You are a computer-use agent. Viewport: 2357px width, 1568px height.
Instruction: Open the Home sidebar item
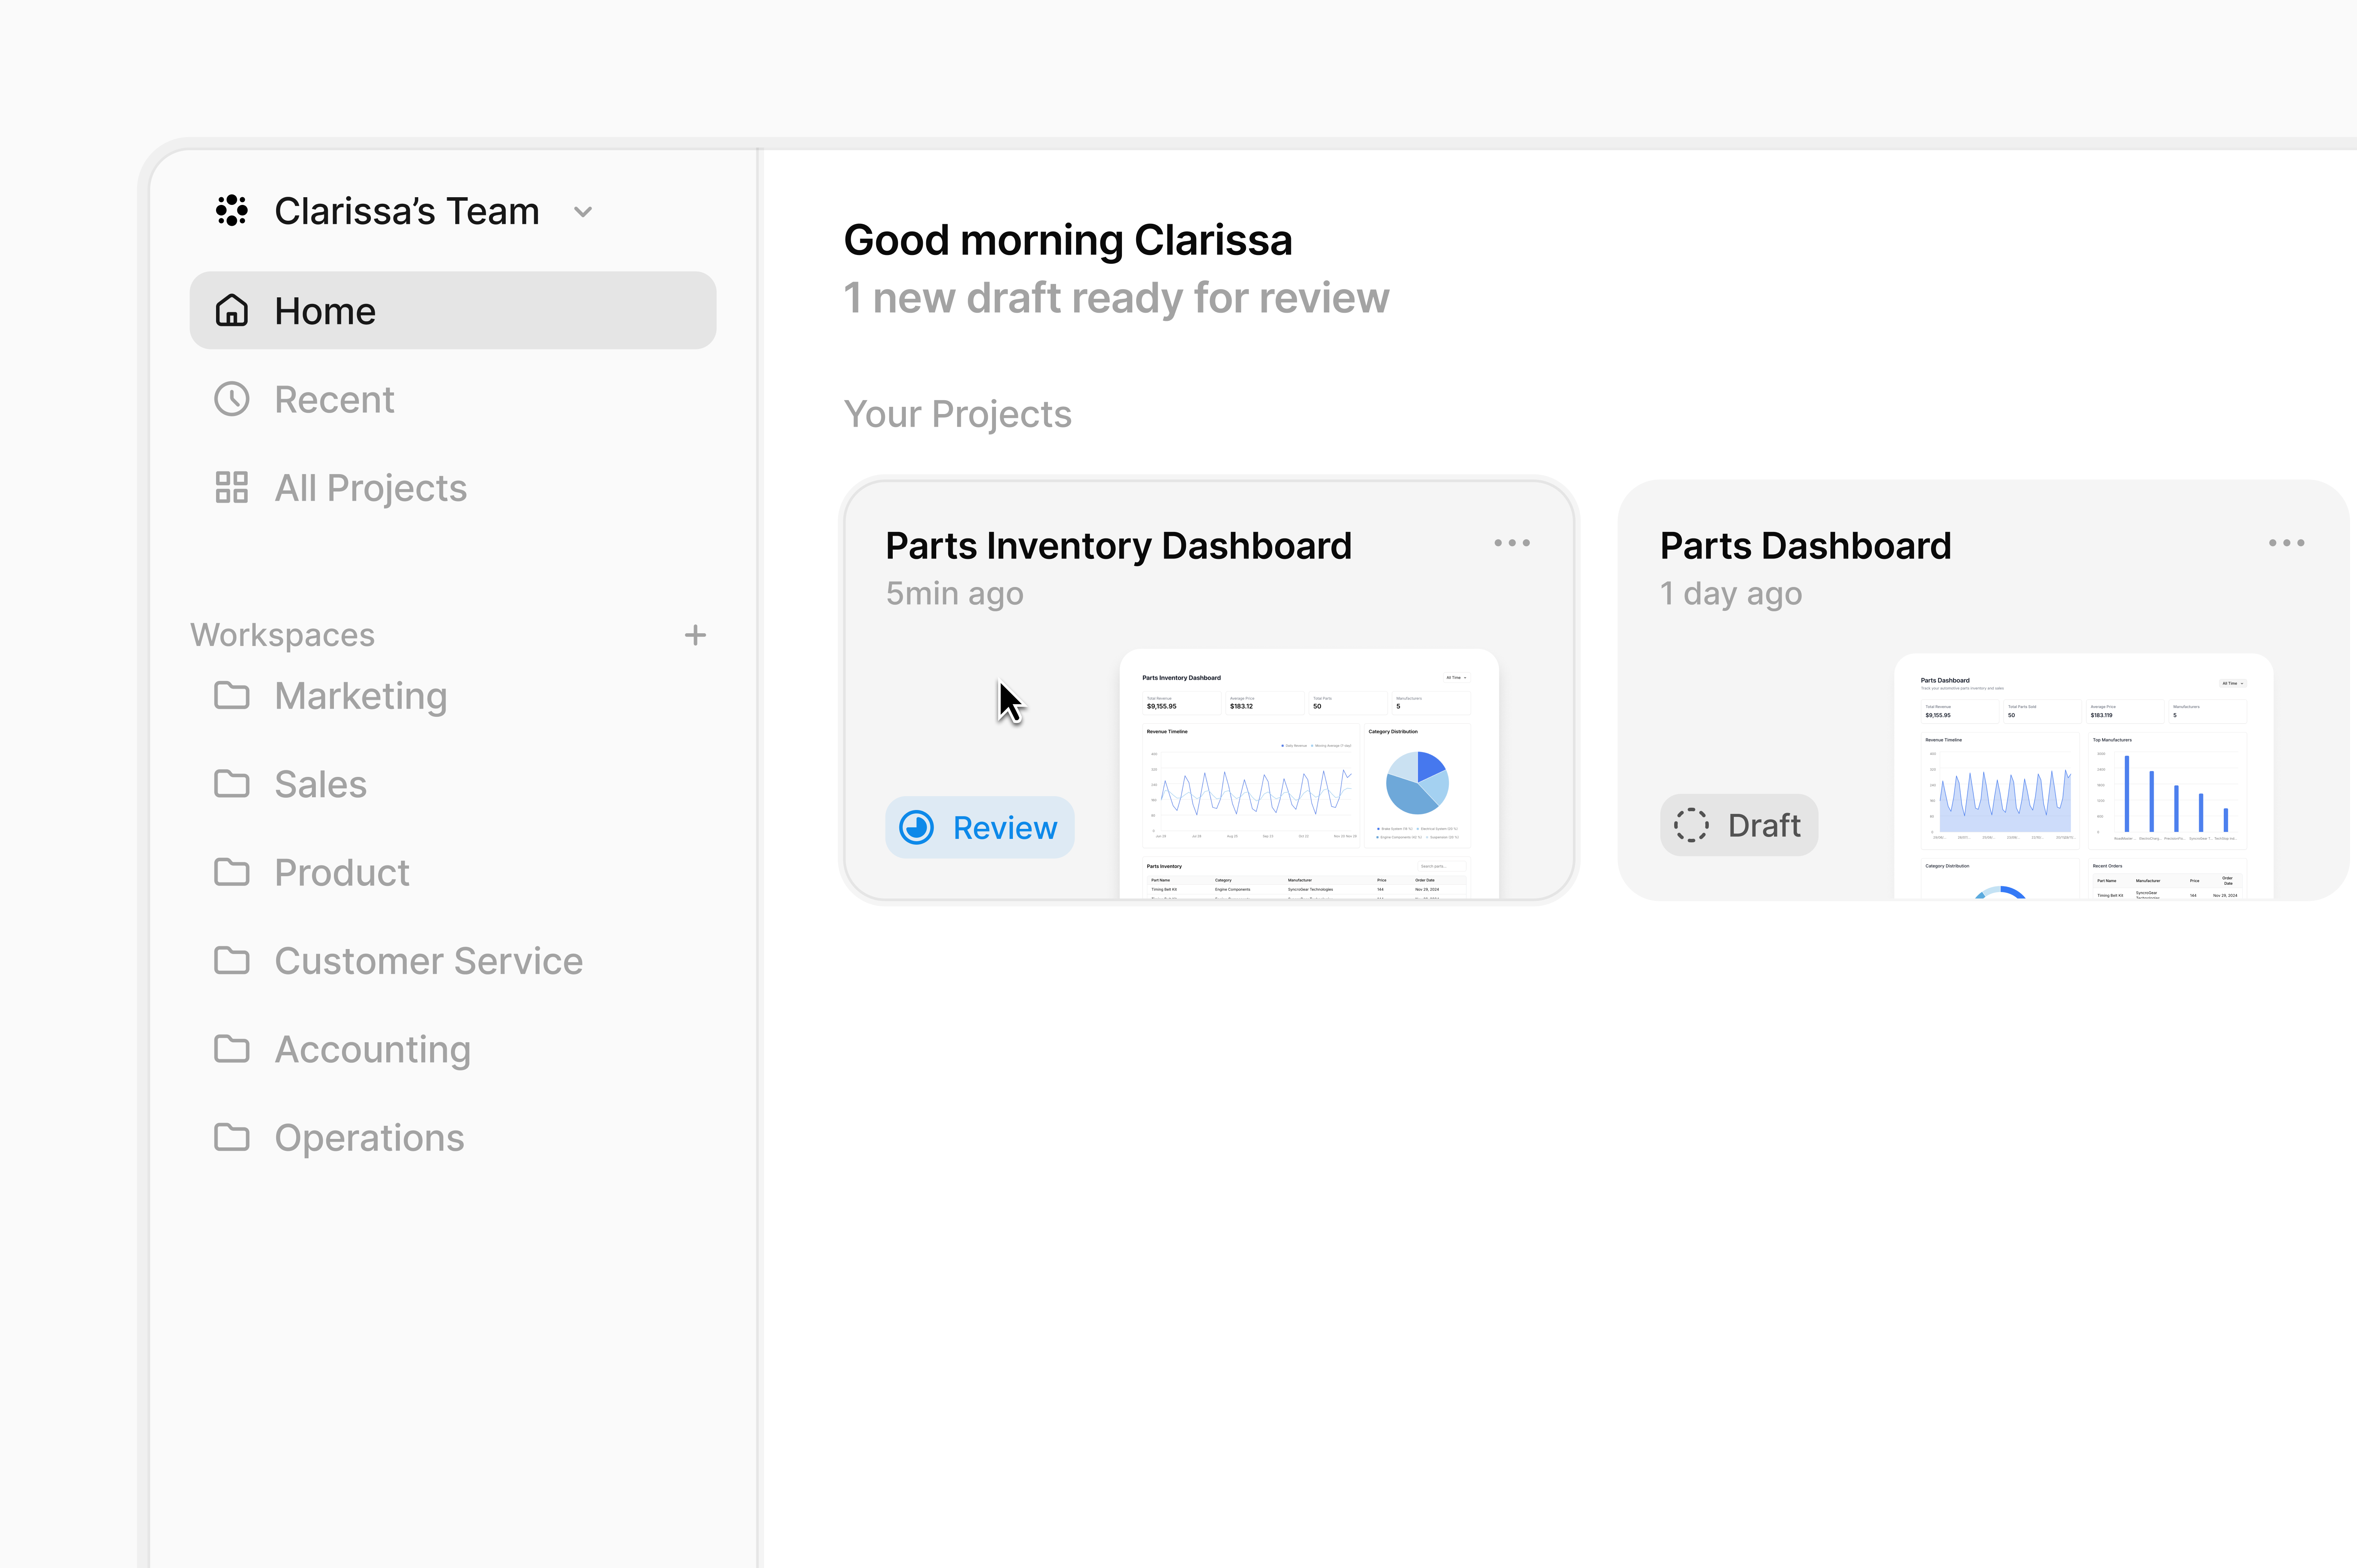tap(453, 311)
